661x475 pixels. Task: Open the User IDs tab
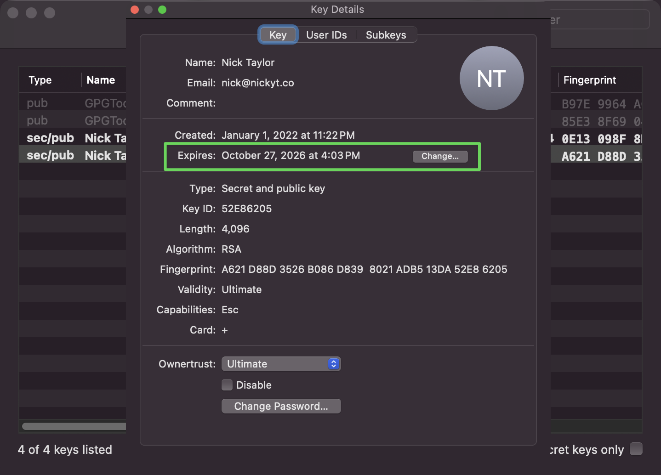tap(326, 35)
